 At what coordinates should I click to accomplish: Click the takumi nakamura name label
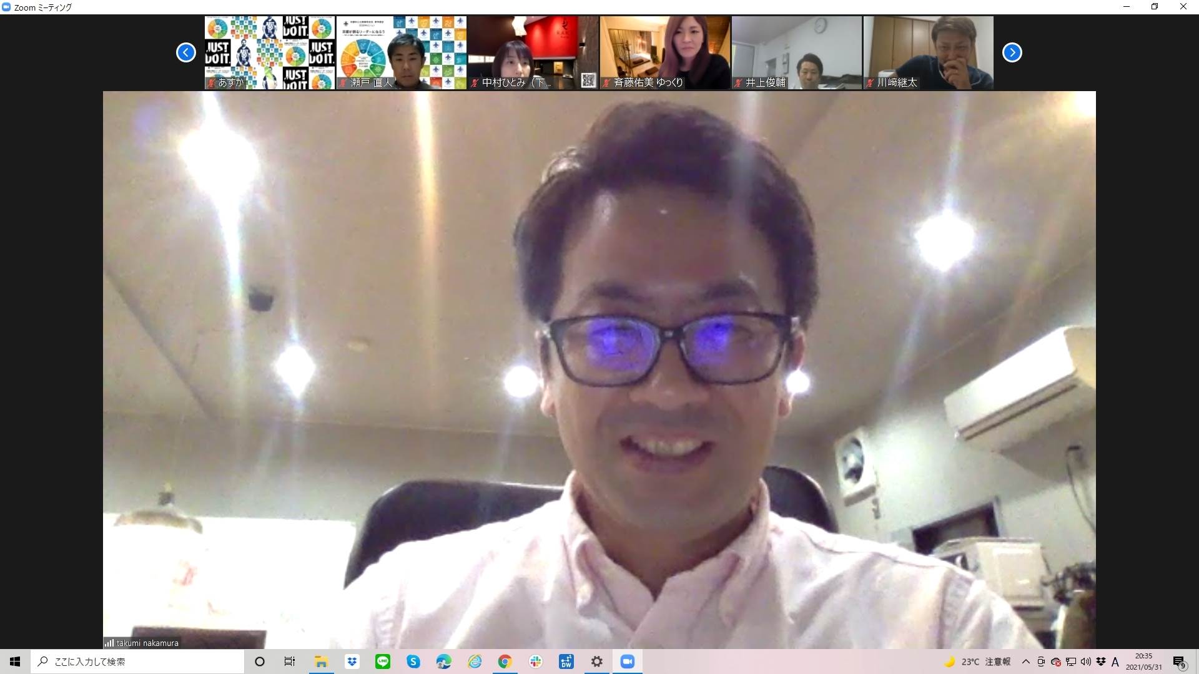click(x=147, y=643)
